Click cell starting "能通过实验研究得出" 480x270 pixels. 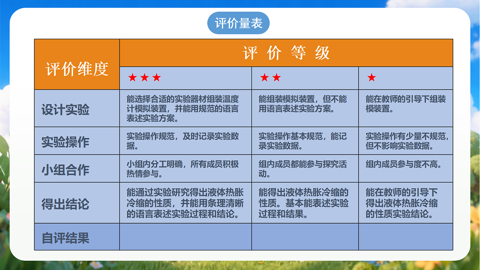click(186, 203)
